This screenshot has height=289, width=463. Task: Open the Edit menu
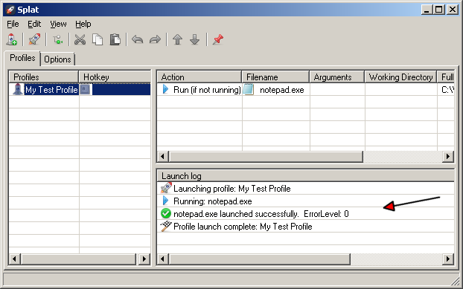pyautogui.click(x=34, y=24)
